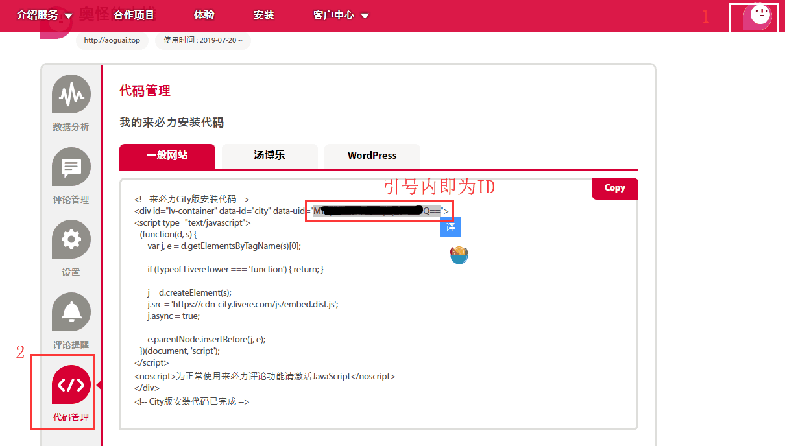The height and width of the screenshot is (446, 785).
Task: Open the 体验 menu item
Action: coord(204,16)
